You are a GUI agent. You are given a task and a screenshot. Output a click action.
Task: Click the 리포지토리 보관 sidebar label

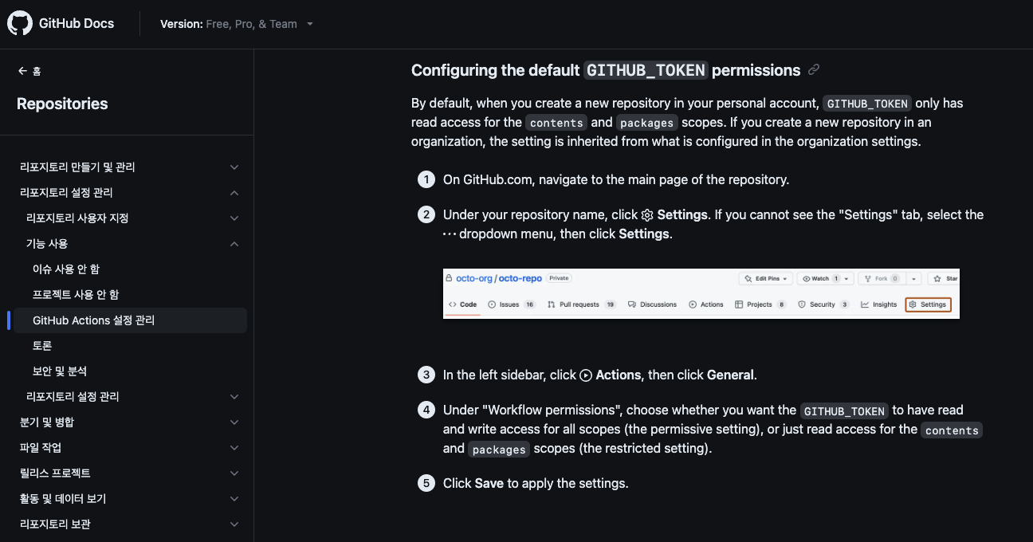[x=55, y=524]
